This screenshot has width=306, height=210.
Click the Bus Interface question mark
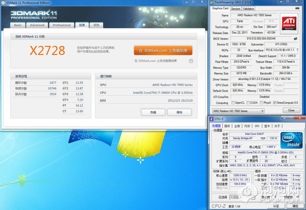point(297,50)
